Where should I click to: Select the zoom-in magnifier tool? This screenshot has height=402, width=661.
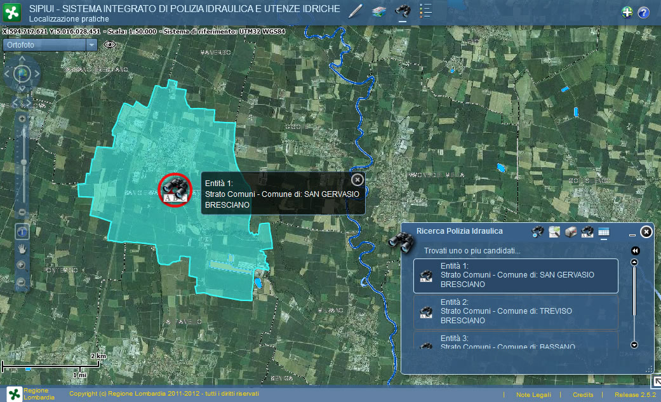click(21, 265)
